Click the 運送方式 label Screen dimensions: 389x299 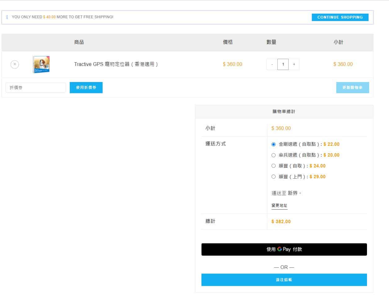point(215,144)
